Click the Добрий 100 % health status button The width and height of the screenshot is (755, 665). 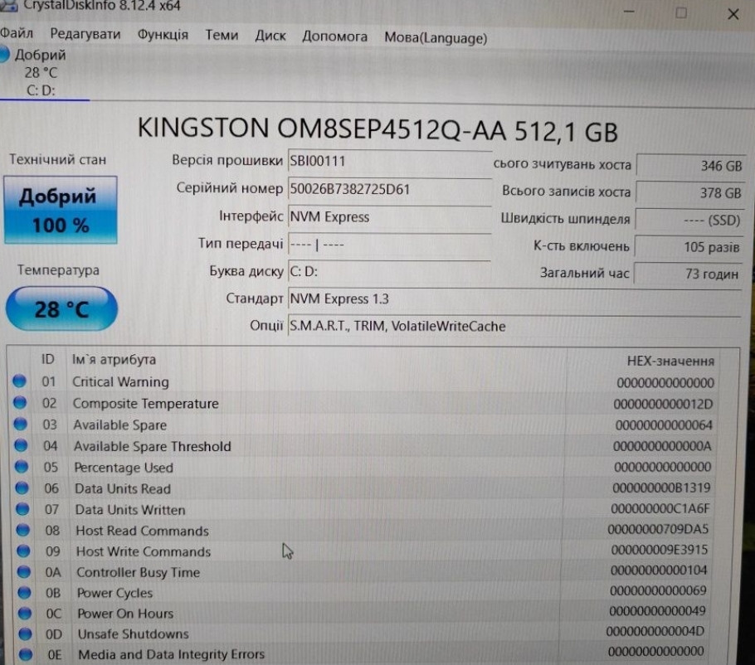pyautogui.click(x=57, y=210)
